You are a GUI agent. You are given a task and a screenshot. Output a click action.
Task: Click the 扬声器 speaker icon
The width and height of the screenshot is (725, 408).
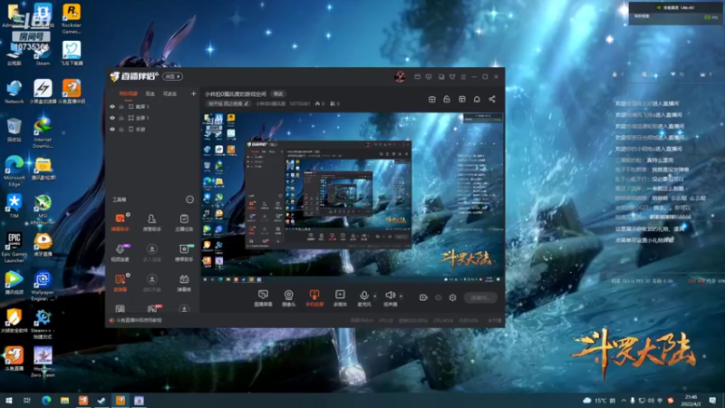(x=390, y=296)
